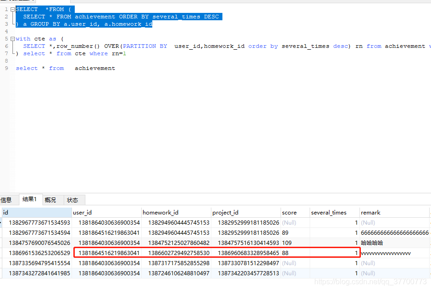Click the user_id column header

coord(106,212)
